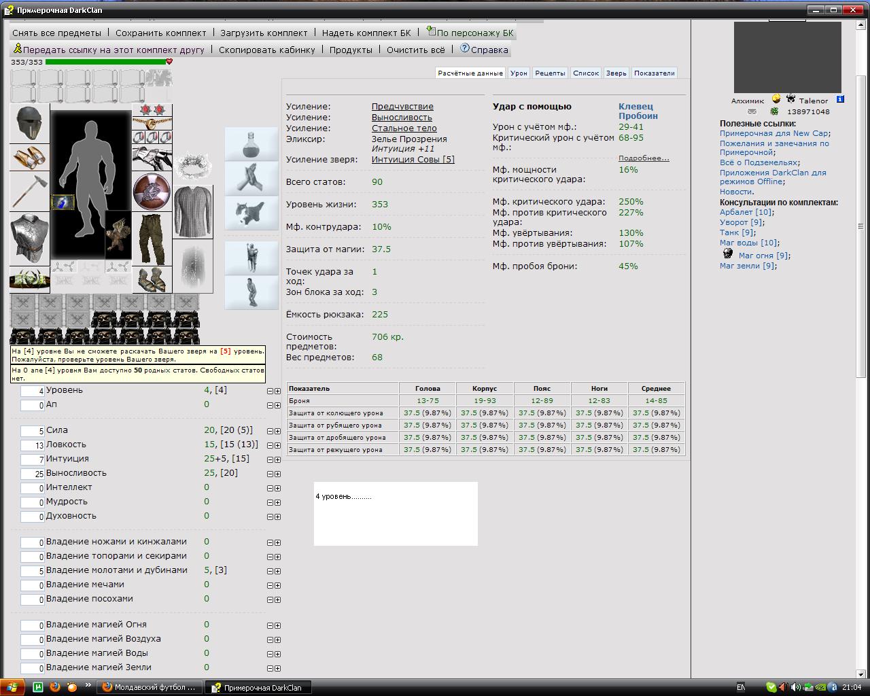870x696 pixels.
Task: Select the axe weapon slot icon
Action: pos(29,192)
